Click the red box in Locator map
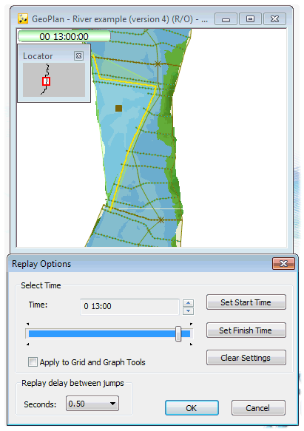Screen dimensions: 304x431 pos(46,81)
